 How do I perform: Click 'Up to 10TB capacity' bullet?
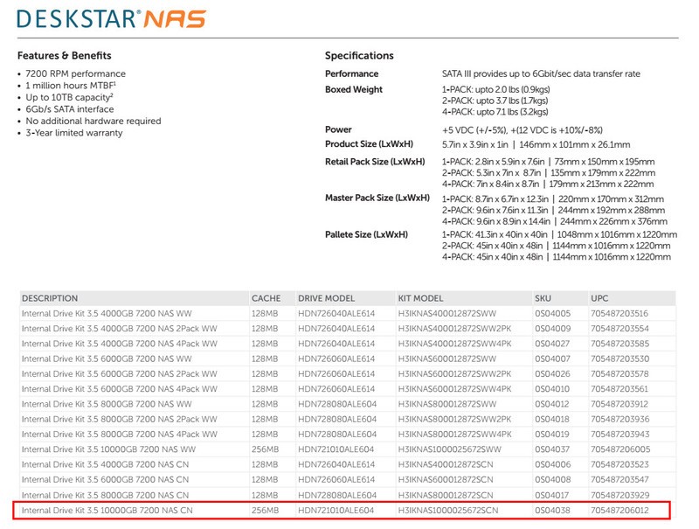[69, 97]
